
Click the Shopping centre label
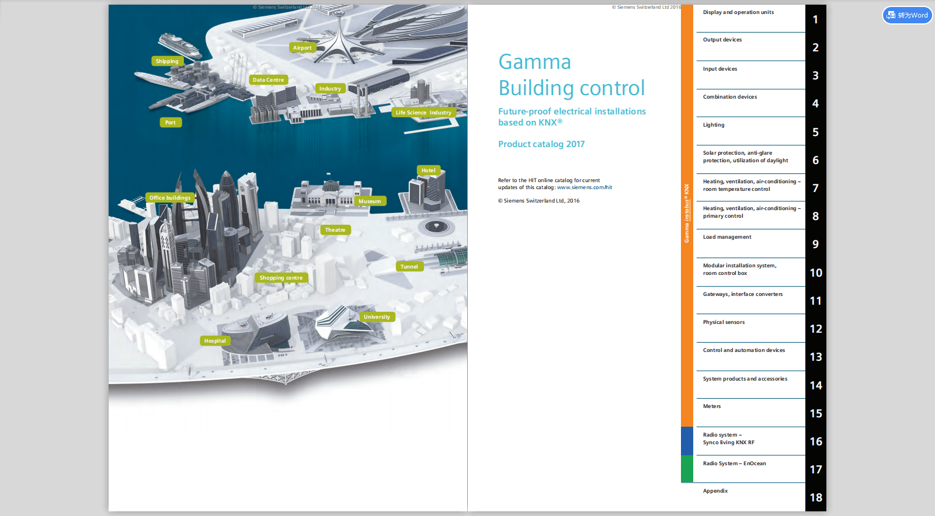tap(281, 278)
